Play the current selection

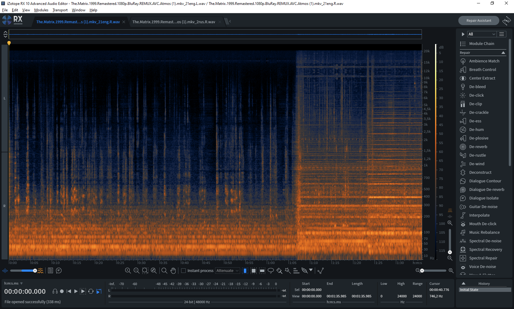(83, 291)
